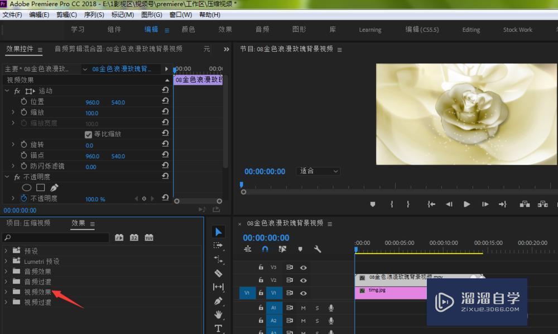
Task: Filter effects by 32-bit color icon
Action: pos(134,238)
